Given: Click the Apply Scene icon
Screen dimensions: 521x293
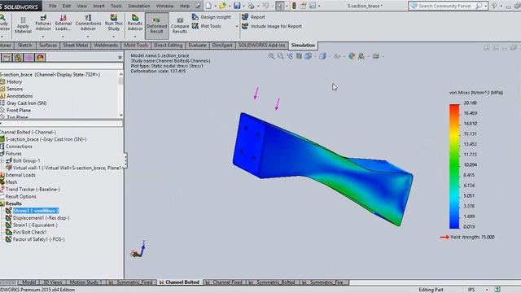Looking at the screenshot, I should (361, 56).
